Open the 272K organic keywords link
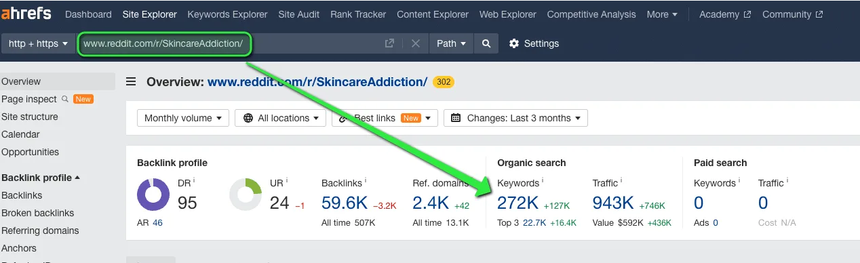 coord(518,203)
